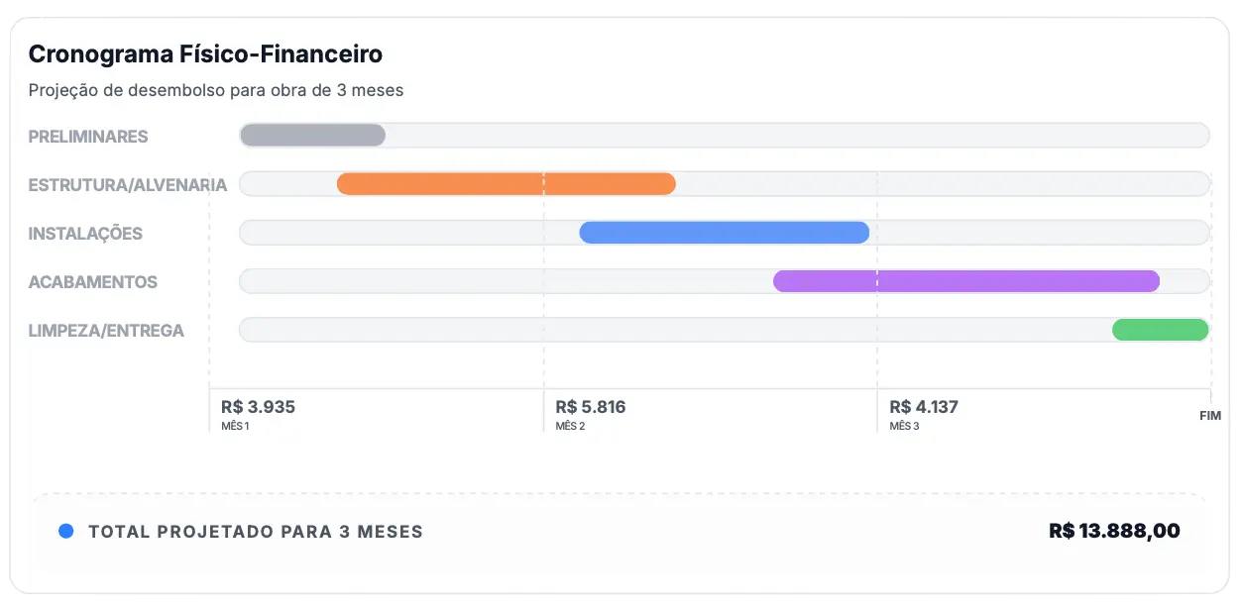The width and height of the screenshot is (1243, 608).
Task: Click the MÊS 2 timeline label
Action: click(570, 426)
